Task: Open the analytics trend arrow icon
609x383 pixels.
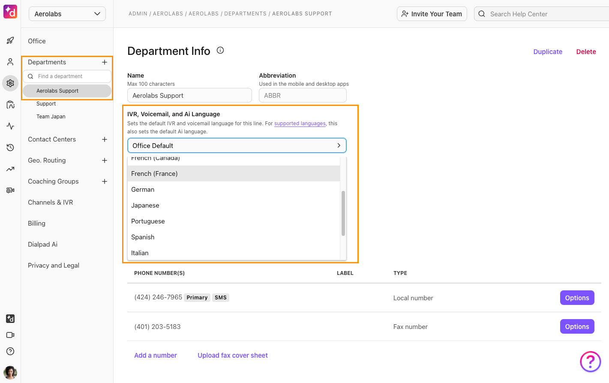Action: pos(10,169)
